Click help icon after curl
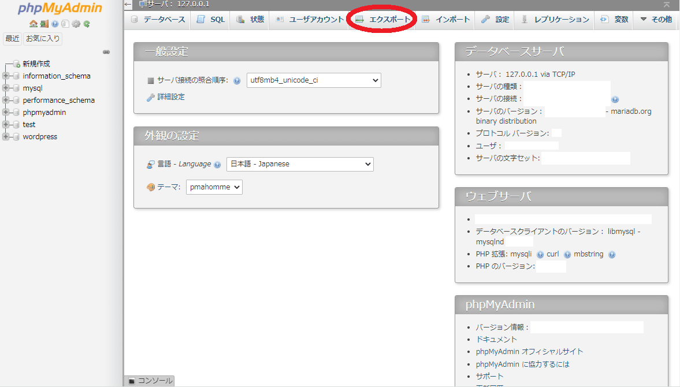Screen dimensions: 680x387 click(567, 255)
